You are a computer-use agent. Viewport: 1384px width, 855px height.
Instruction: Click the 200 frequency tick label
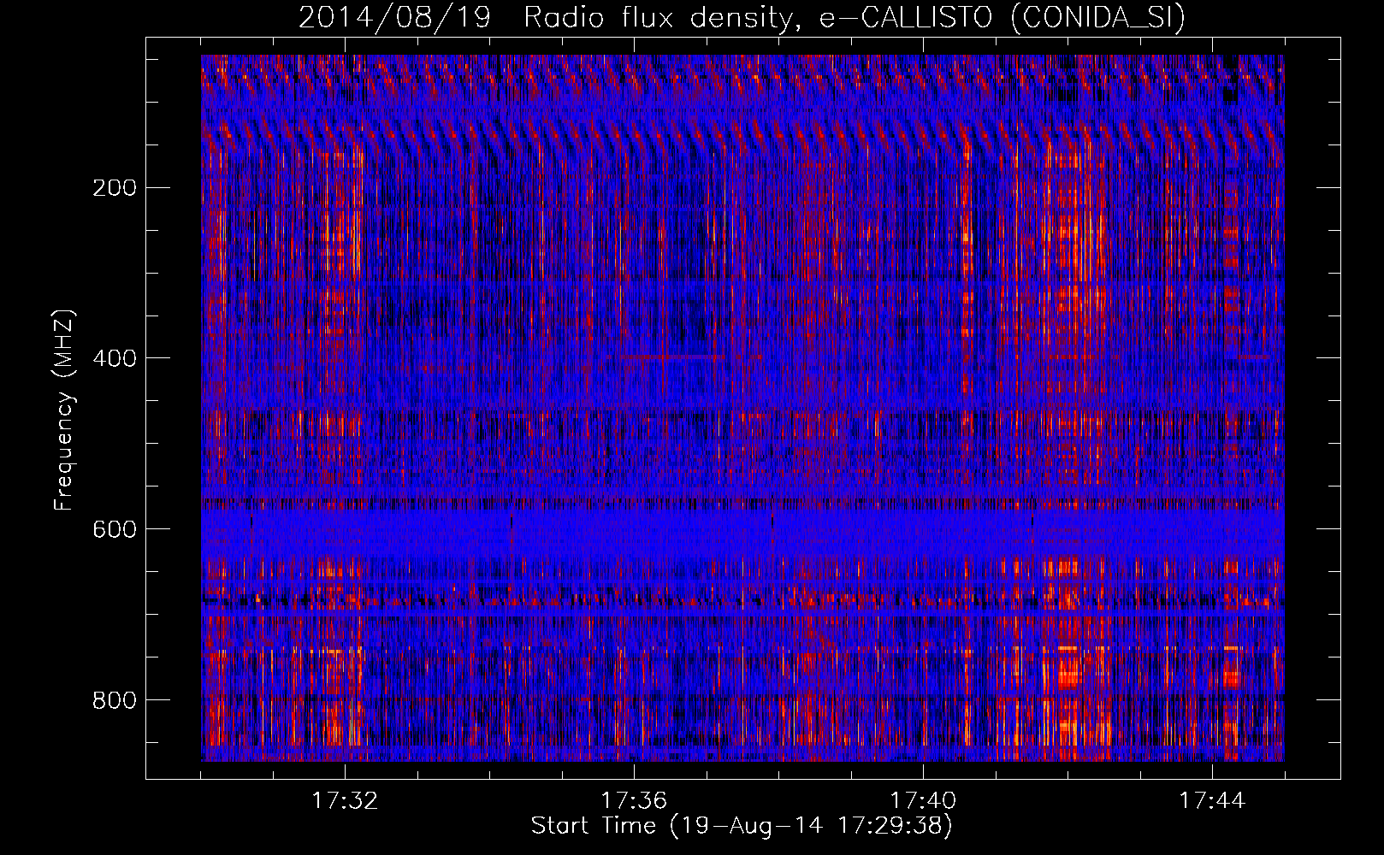(x=115, y=188)
